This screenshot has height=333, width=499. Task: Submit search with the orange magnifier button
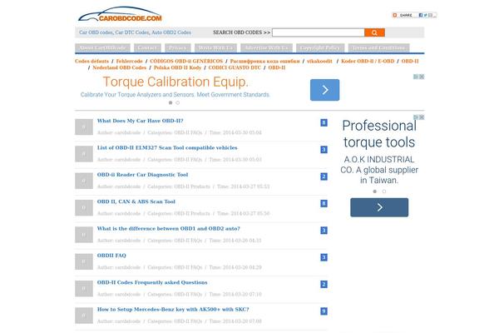(x=374, y=32)
